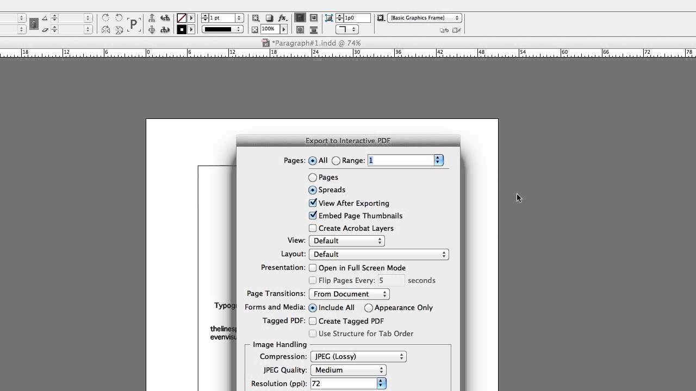This screenshot has height=391, width=696.
Task: Click the object style icon beside Basic Graphics Frame
Action: pos(381,18)
